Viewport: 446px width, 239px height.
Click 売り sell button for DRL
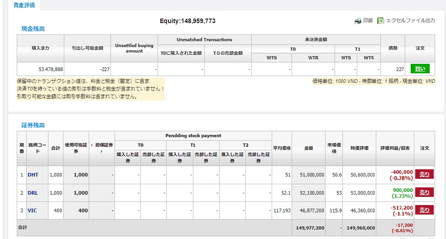point(424,192)
